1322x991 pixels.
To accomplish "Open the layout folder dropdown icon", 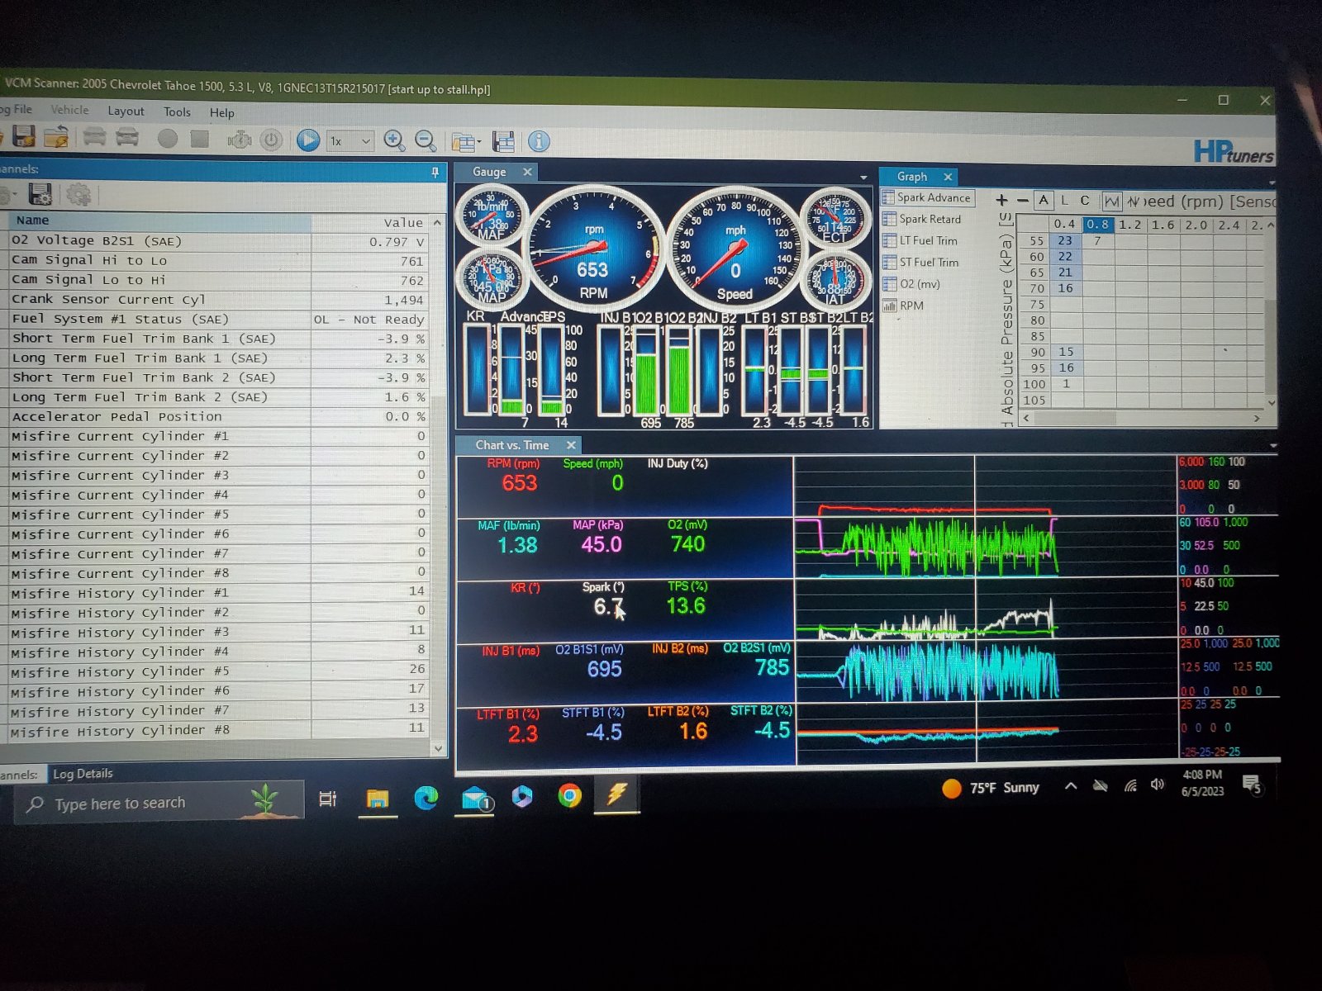I will tap(467, 143).
